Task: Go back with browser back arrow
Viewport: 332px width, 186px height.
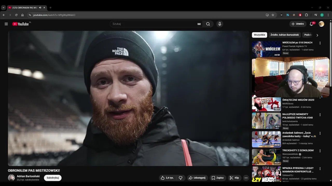Action: [4, 15]
